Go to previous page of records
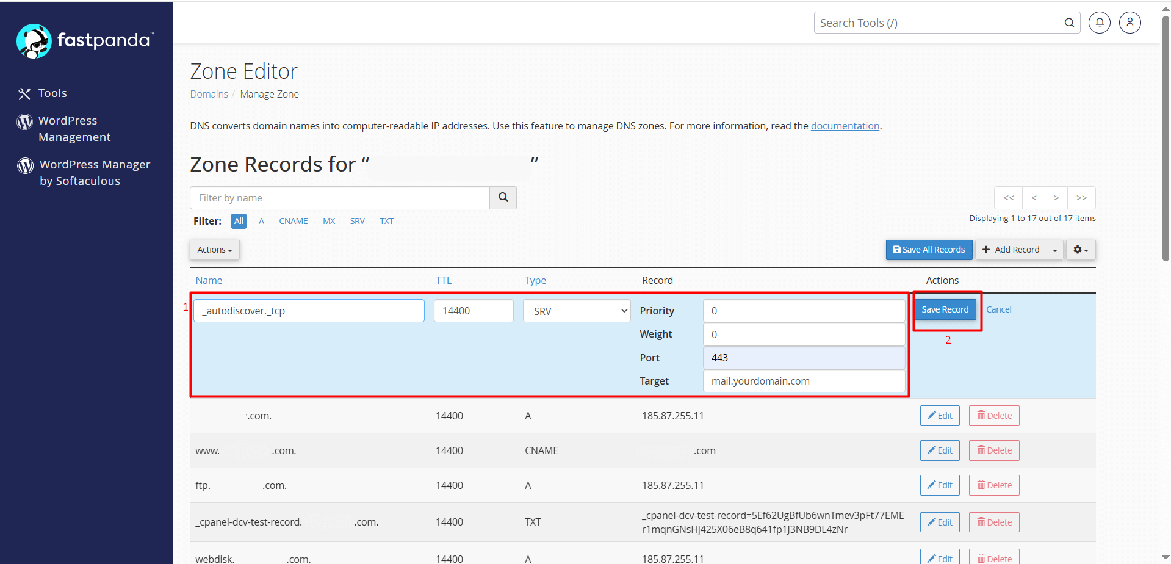 pyautogui.click(x=1034, y=198)
